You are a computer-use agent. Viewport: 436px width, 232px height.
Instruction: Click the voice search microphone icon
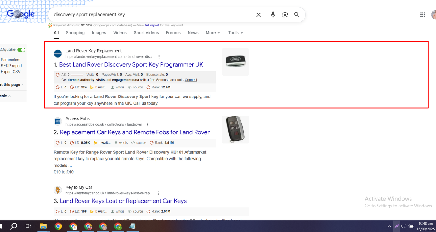(273, 15)
